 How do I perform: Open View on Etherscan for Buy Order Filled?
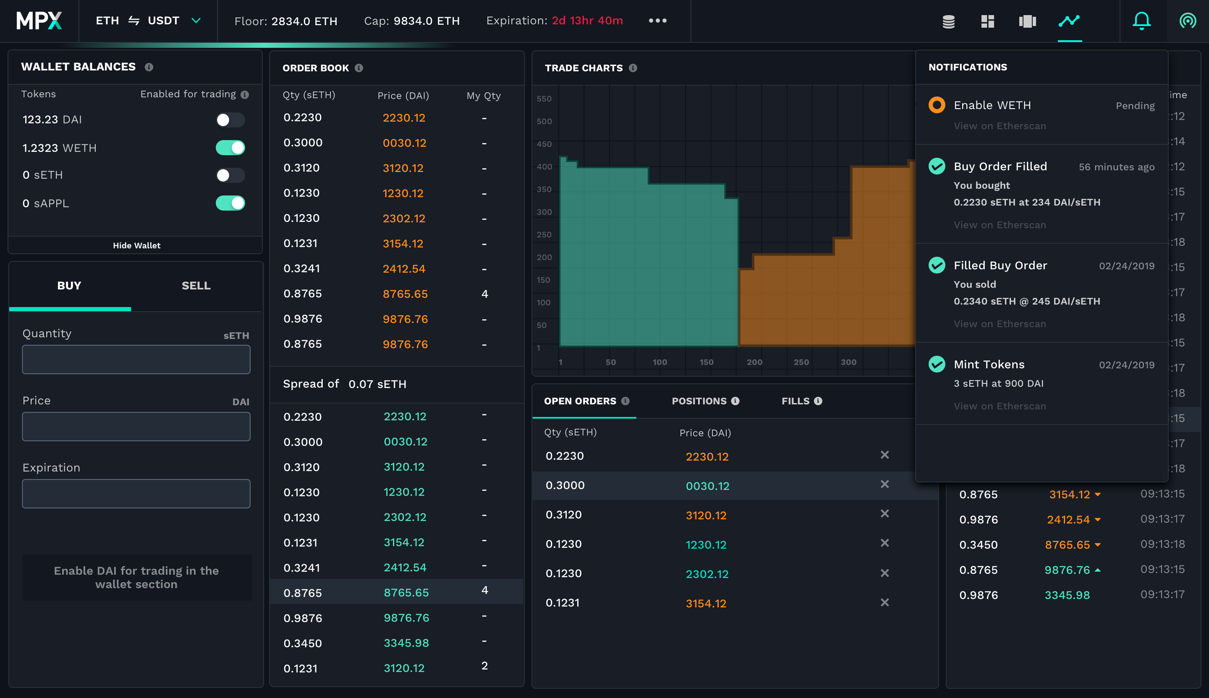click(1000, 225)
